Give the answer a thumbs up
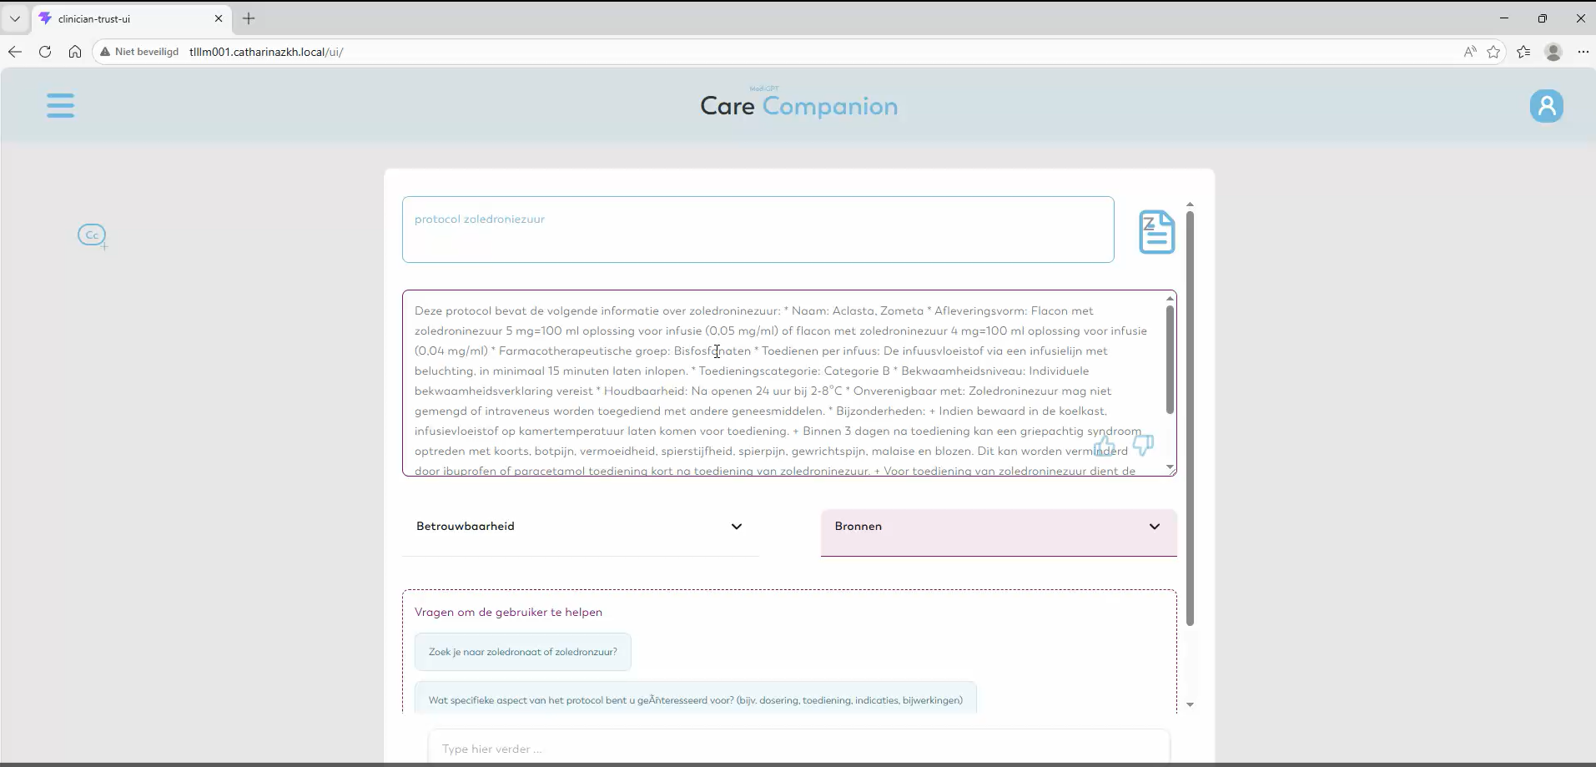Screen dimensions: 1596x767 click(1105, 446)
